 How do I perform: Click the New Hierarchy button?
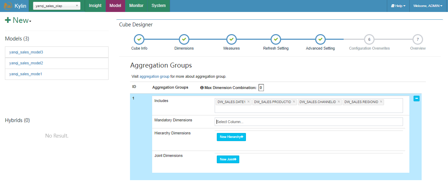pos(231,137)
